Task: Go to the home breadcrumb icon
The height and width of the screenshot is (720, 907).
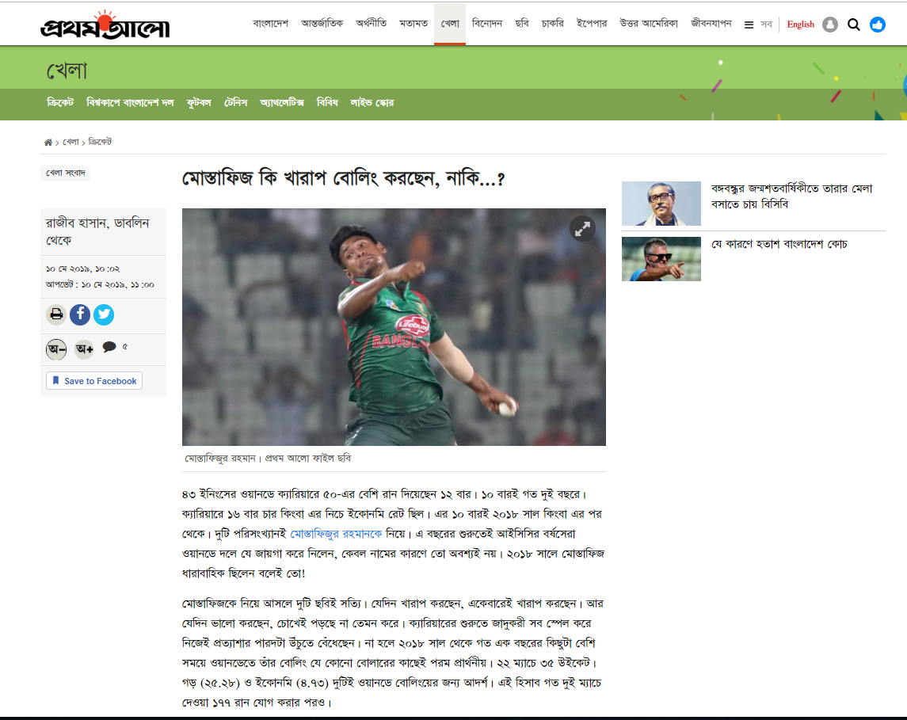Action: pos(48,143)
